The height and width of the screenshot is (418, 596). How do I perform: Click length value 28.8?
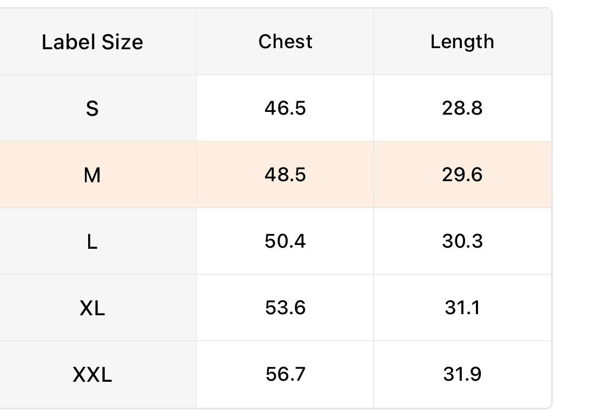pyautogui.click(x=462, y=108)
